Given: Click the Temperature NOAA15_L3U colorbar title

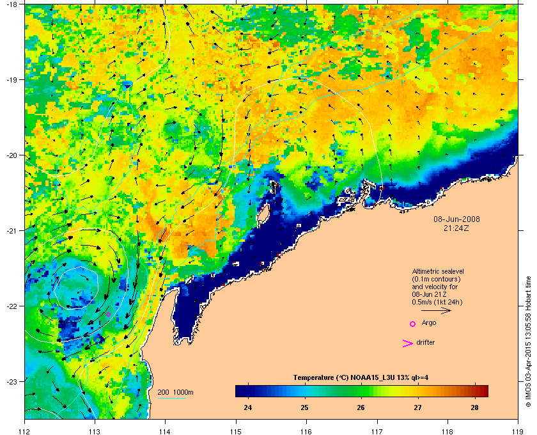Looking at the screenshot, I should tap(361, 378).
